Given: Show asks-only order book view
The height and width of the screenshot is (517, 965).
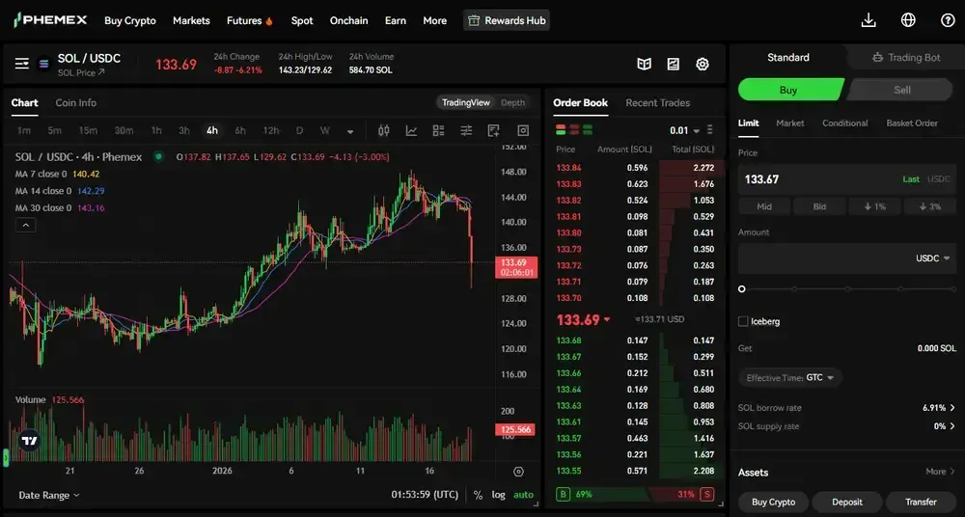Looking at the screenshot, I should [574, 130].
